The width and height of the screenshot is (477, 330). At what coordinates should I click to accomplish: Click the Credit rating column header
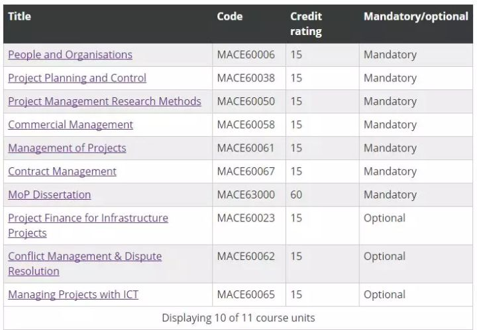point(305,24)
